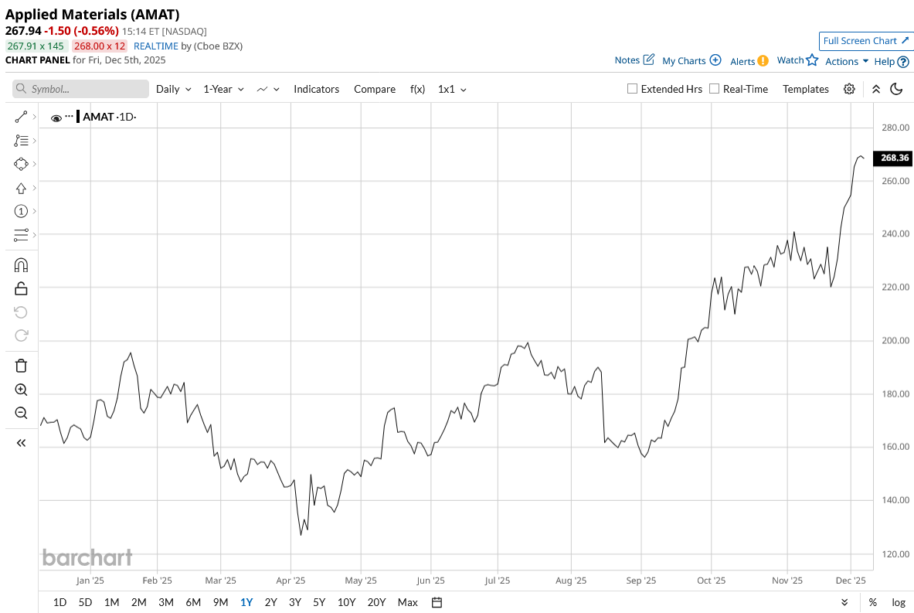Open the f(x) expressions menu
This screenshot has width=914, height=613.
(417, 89)
